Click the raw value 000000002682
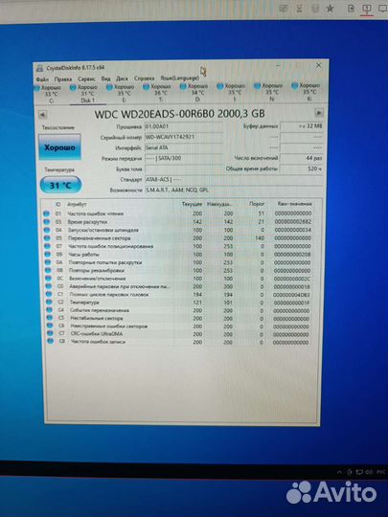This screenshot has height=517, width=388. [292, 221]
